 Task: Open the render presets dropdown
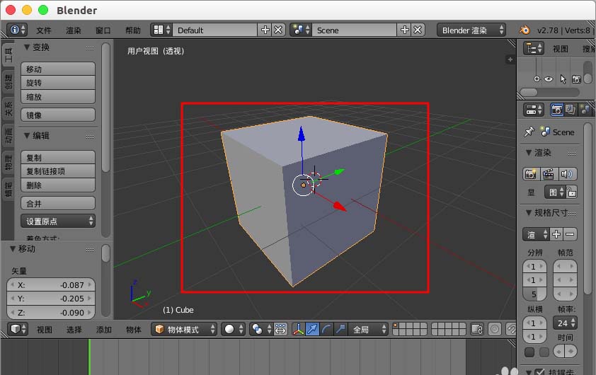coord(536,234)
